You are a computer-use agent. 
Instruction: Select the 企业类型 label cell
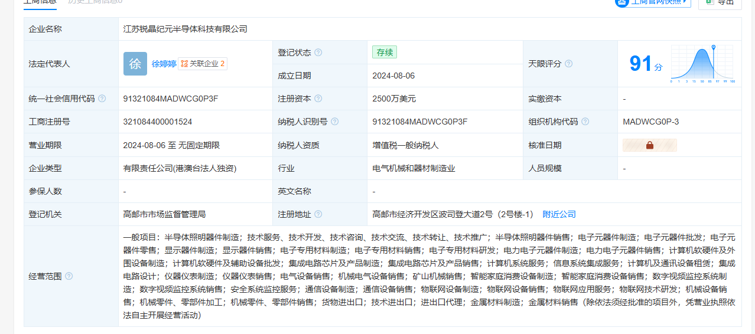(71, 168)
